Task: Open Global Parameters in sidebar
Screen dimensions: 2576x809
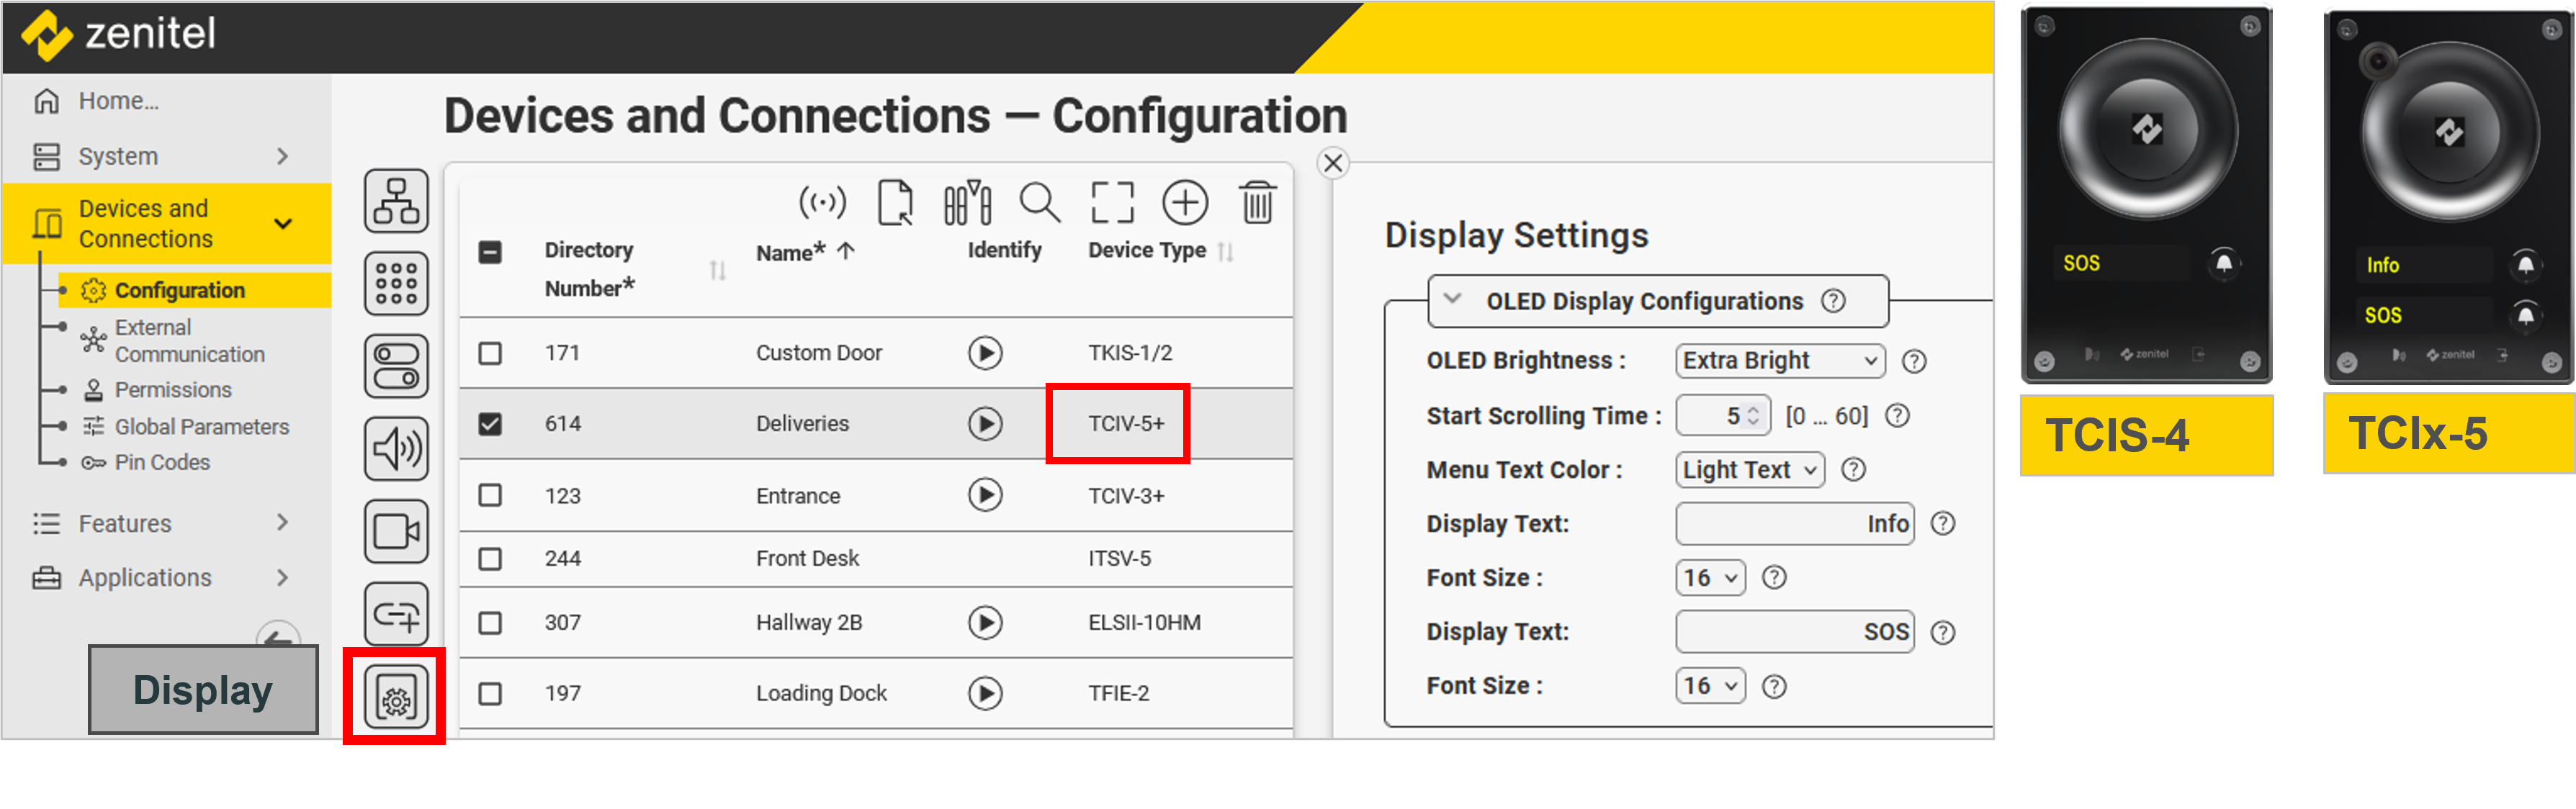Action: point(201,427)
